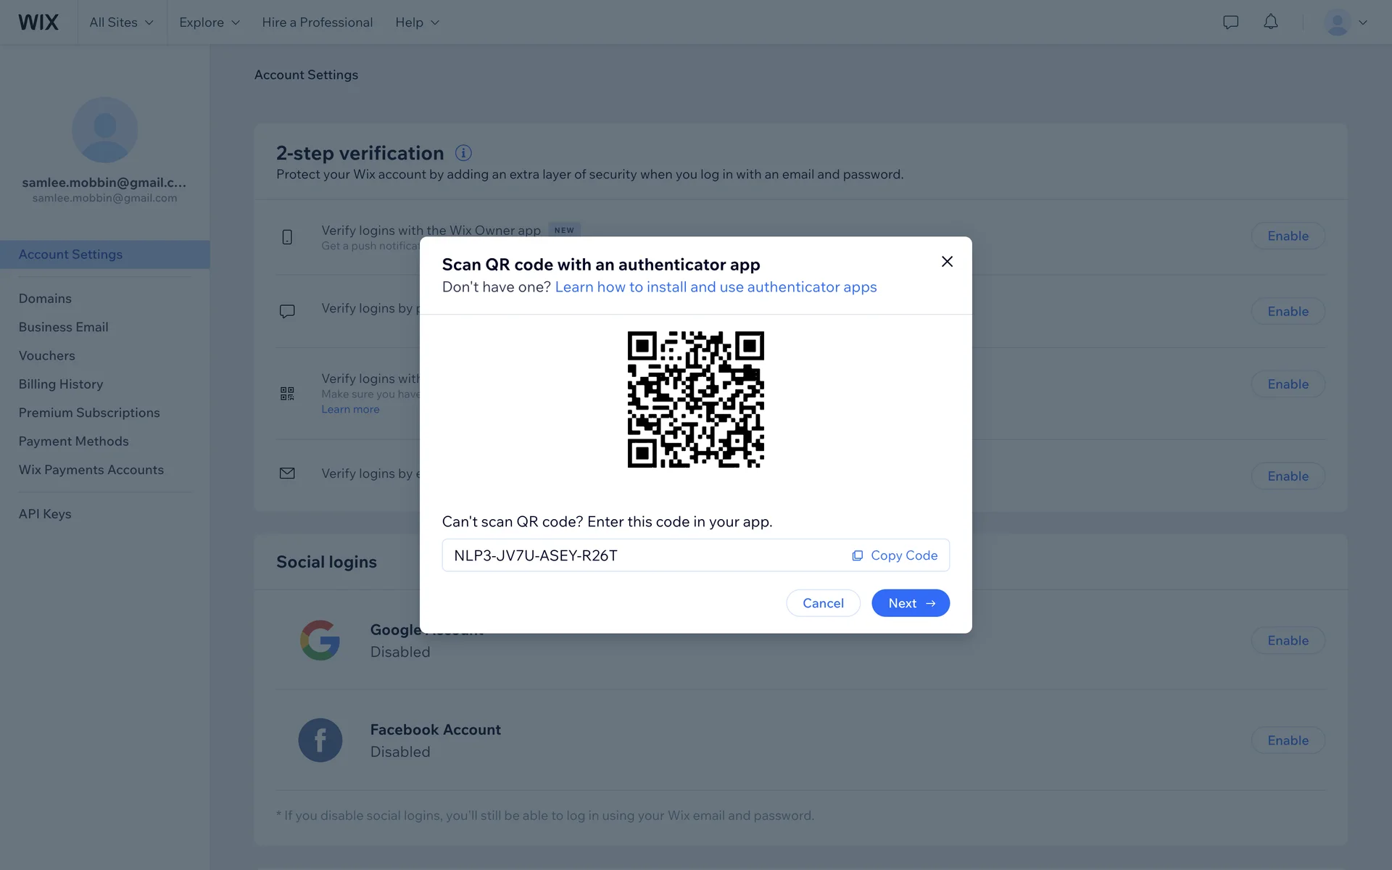This screenshot has height=870, width=1392.
Task: Go to Domains in the sidebar
Action: pyautogui.click(x=45, y=299)
